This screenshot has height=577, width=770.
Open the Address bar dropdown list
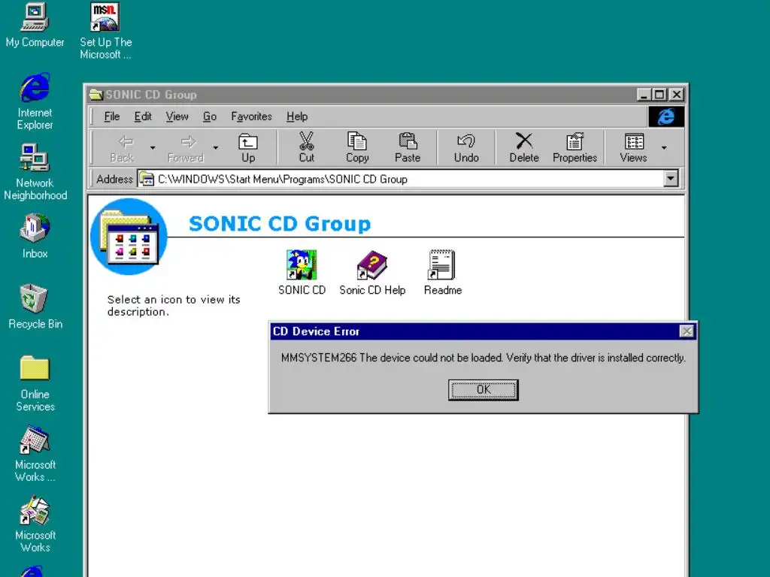click(x=671, y=179)
